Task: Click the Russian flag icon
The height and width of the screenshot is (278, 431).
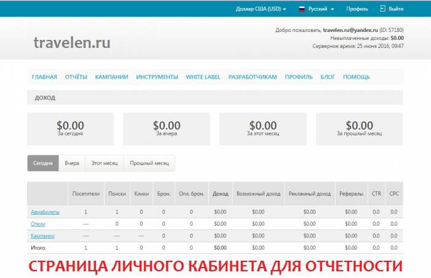Action: [302, 9]
